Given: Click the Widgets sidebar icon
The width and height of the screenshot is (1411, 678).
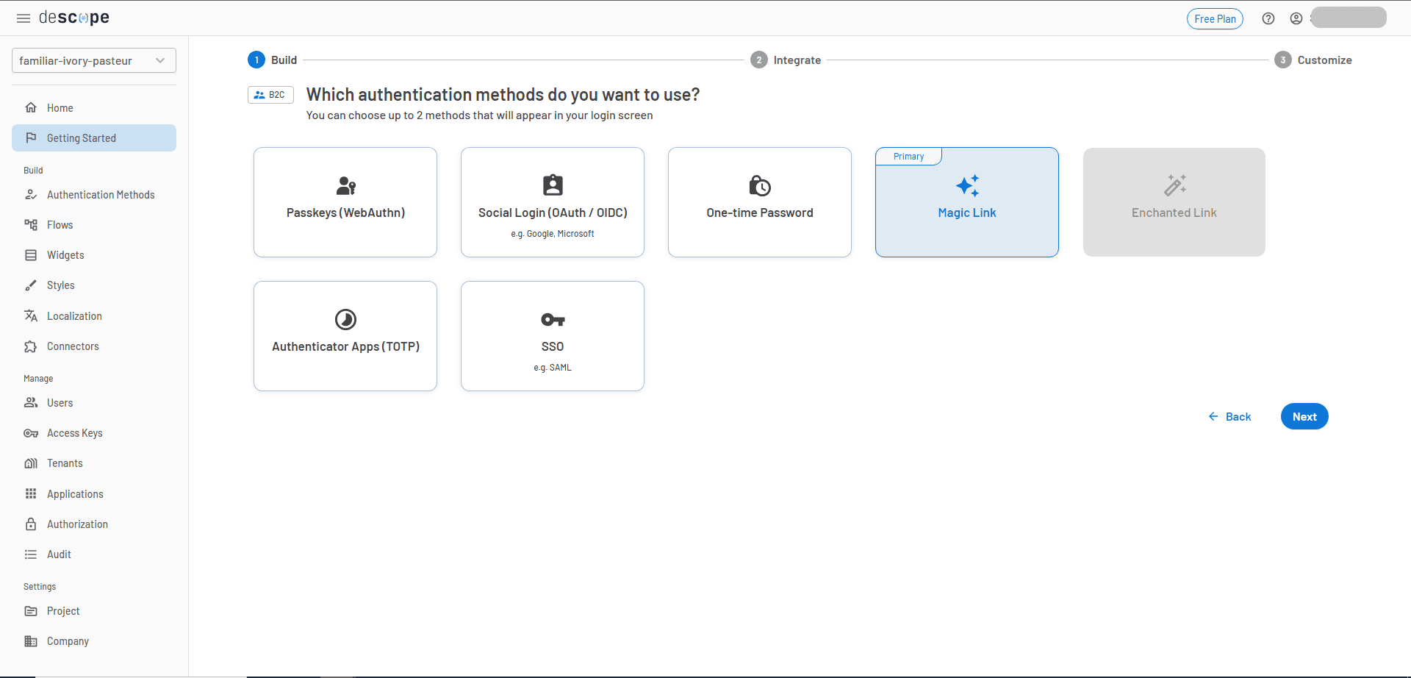Looking at the screenshot, I should [x=31, y=254].
